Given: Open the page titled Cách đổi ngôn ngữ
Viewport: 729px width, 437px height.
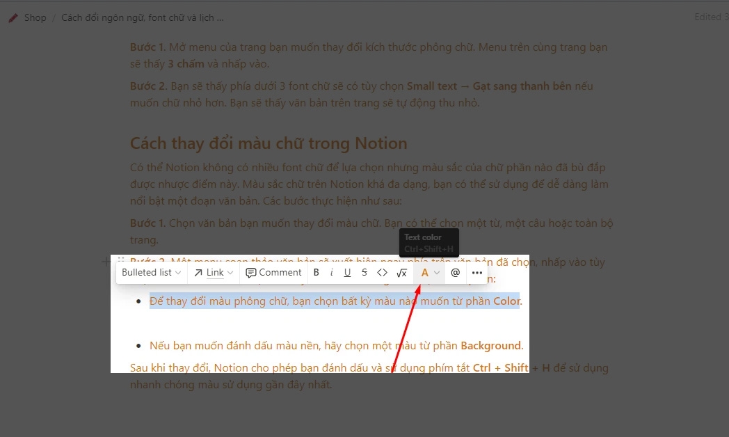Looking at the screenshot, I should (x=141, y=17).
